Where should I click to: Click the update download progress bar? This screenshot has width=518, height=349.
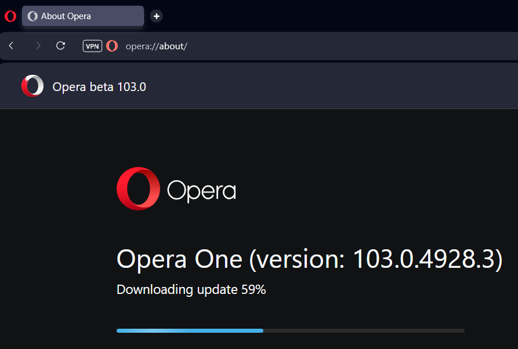coord(291,330)
